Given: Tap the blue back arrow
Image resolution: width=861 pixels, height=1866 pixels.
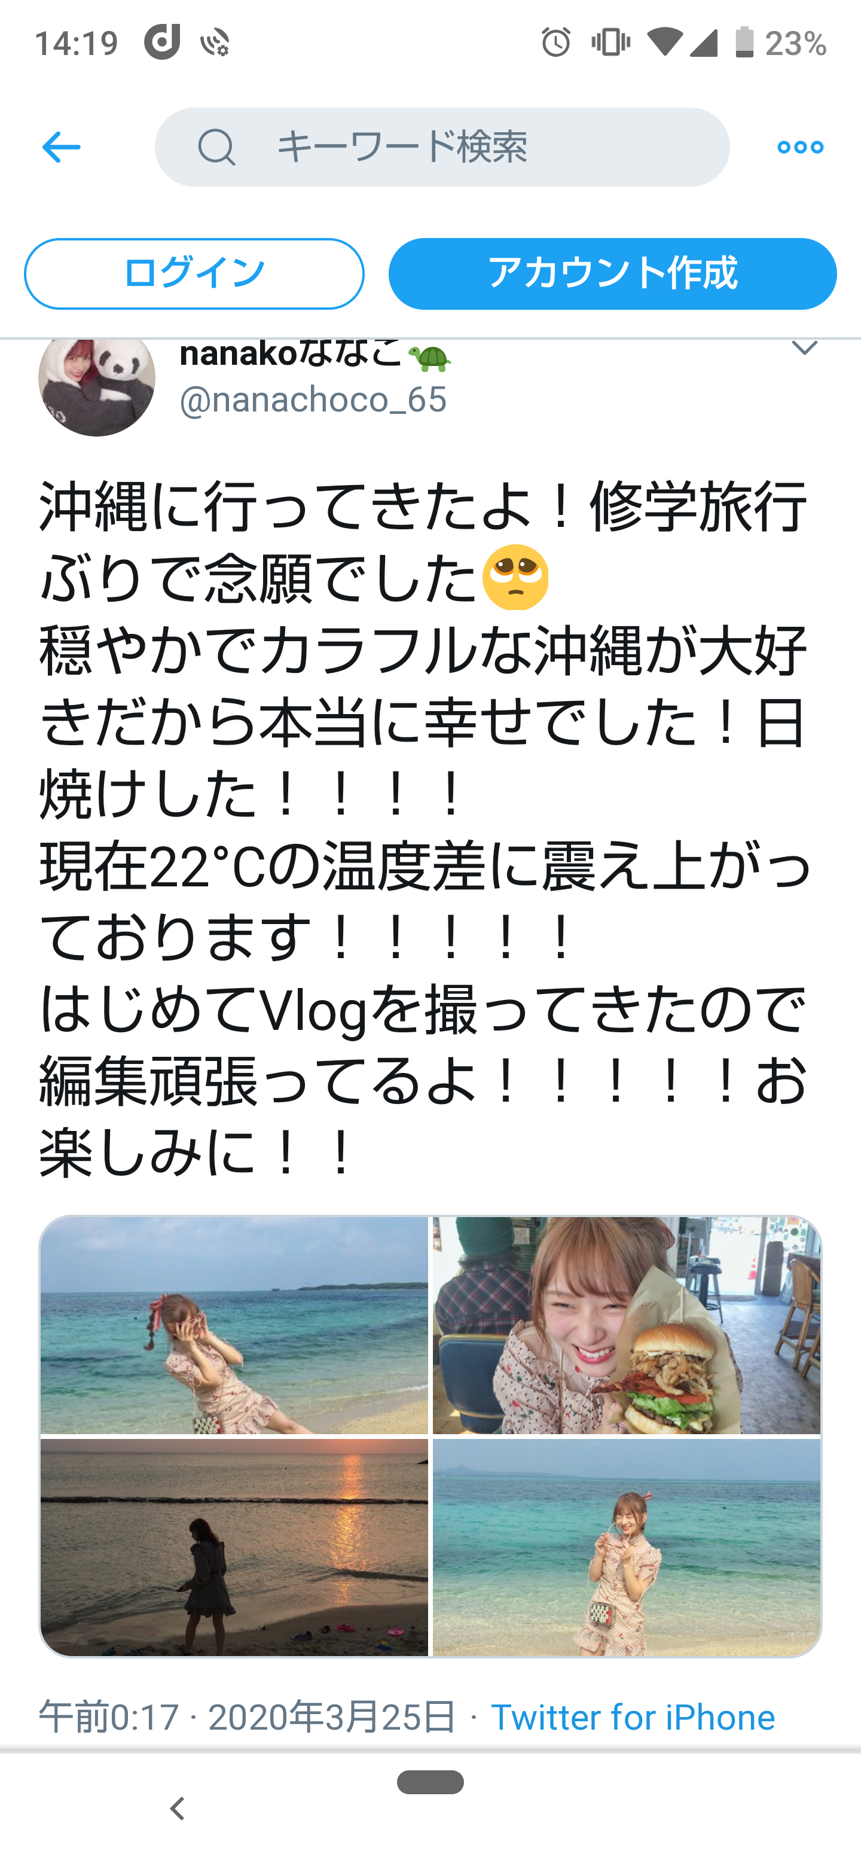Looking at the screenshot, I should click(61, 147).
